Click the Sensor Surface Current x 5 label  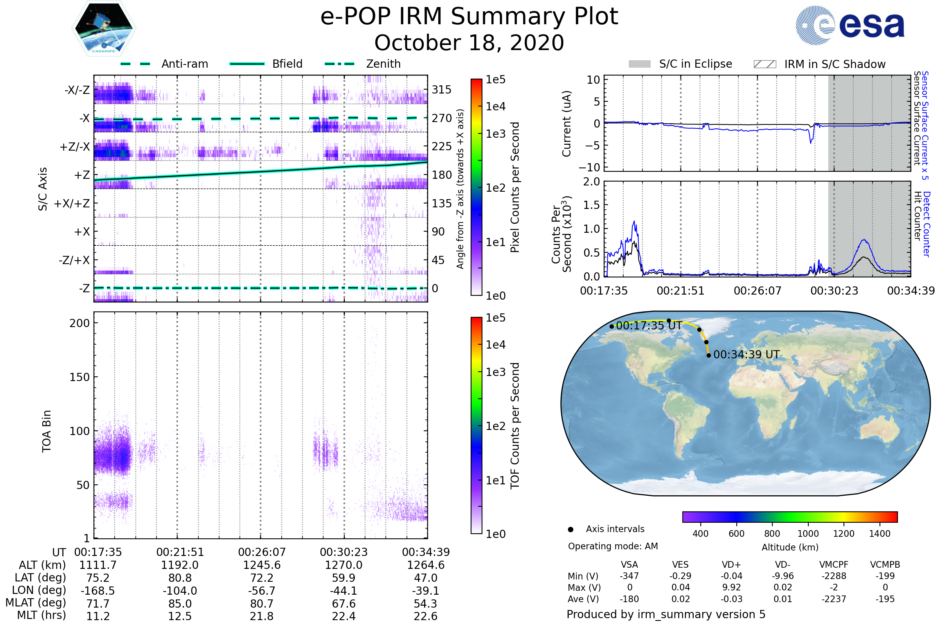click(925, 125)
